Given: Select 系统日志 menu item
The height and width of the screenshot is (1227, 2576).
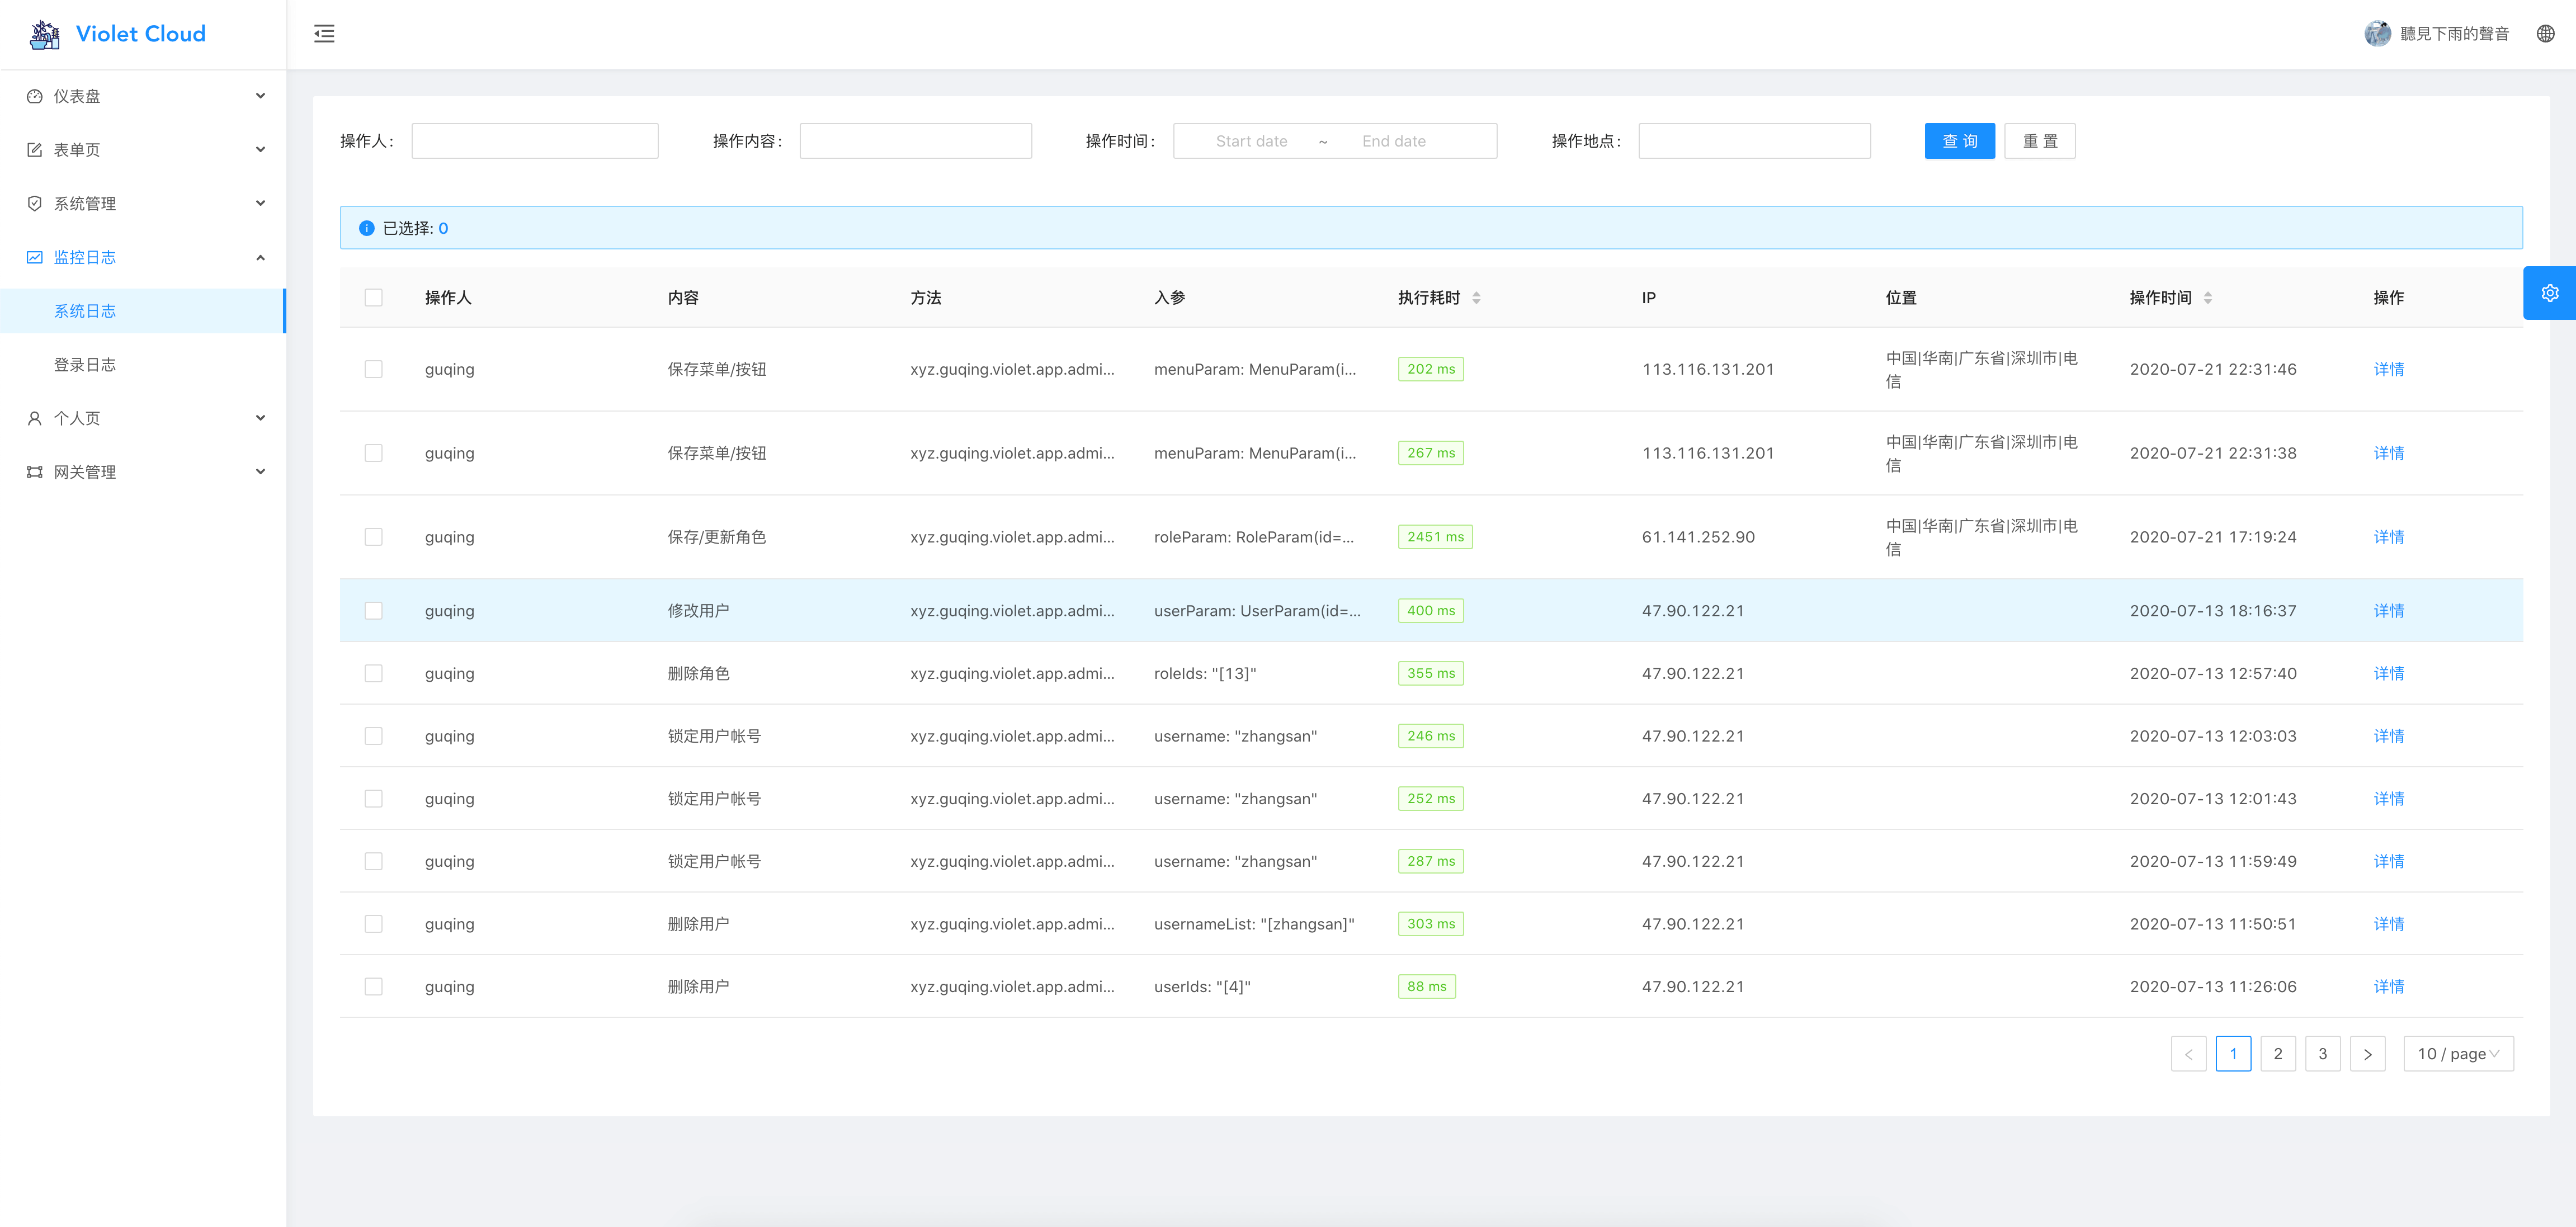Looking at the screenshot, I should click(85, 311).
